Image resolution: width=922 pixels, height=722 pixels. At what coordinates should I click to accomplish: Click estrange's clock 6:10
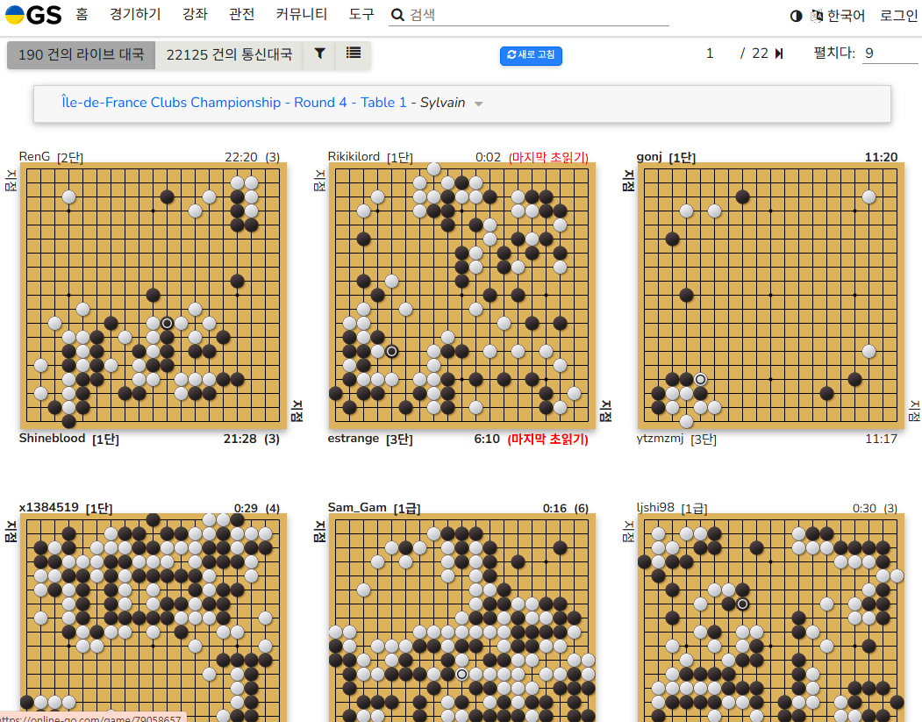pos(487,439)
